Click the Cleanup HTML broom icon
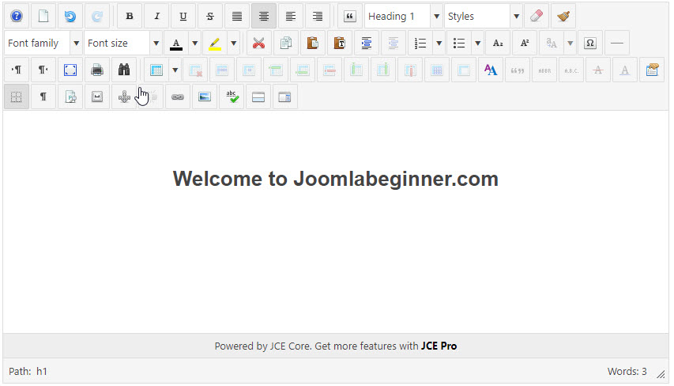The image size is (674, 386). 563,17
